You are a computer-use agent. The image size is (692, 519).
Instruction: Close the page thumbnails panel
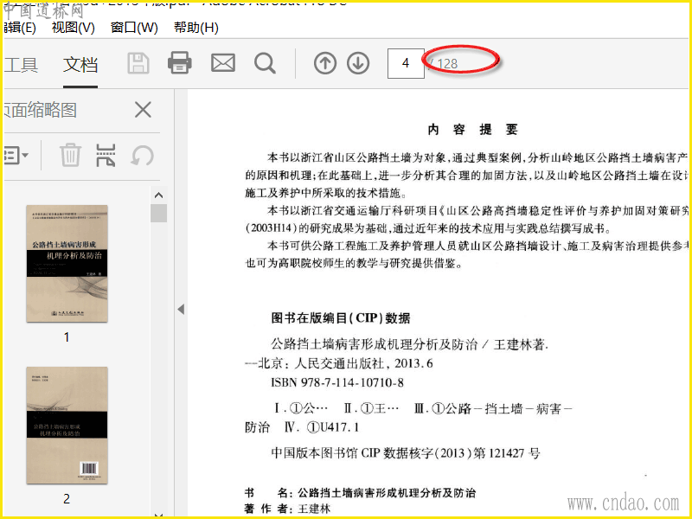click(143, 110)
